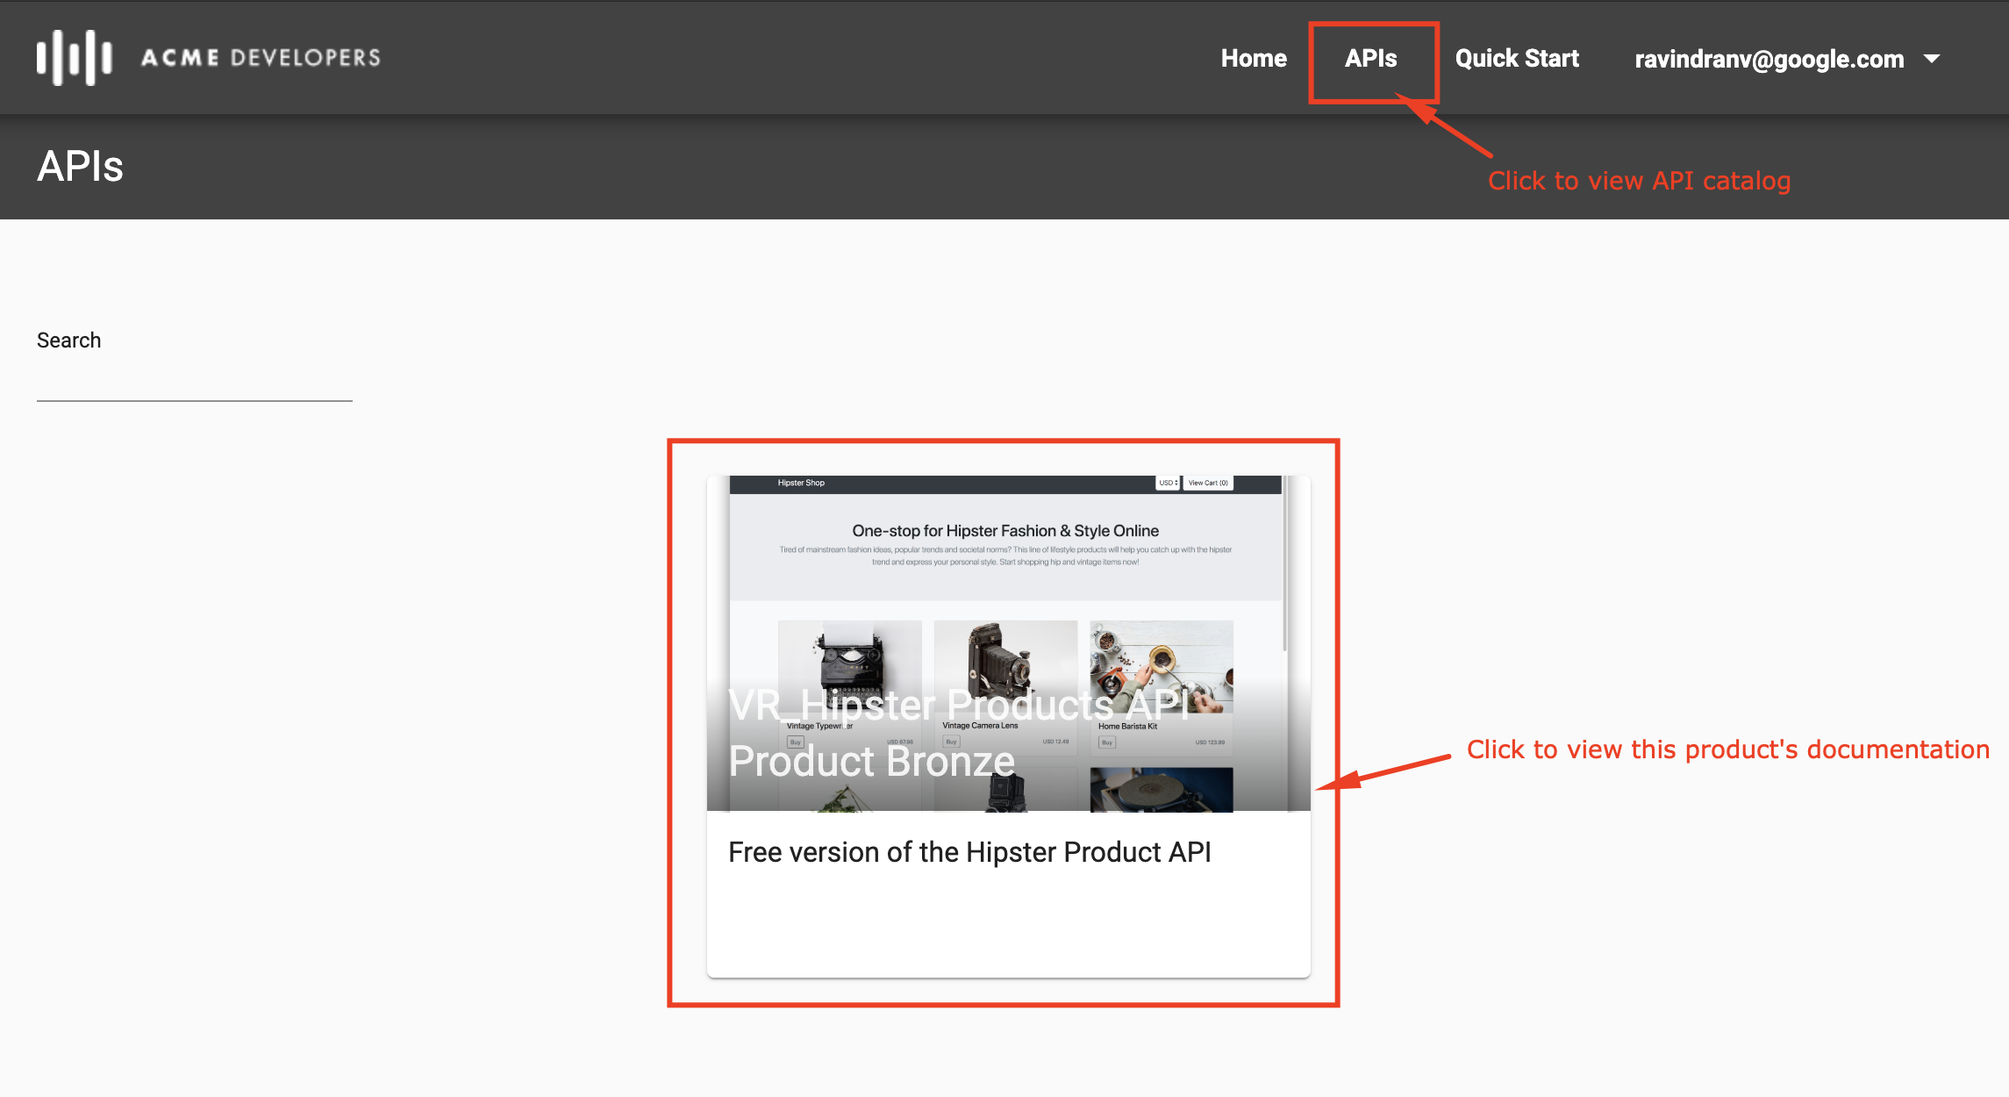The image size is (2009, 1097).
Task: Click the Search label
Action: 68,341
